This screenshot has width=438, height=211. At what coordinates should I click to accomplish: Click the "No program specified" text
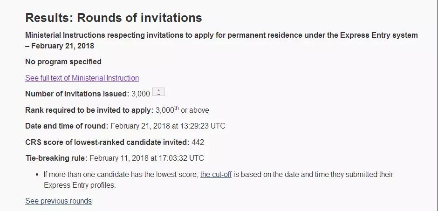pos(63,61)
